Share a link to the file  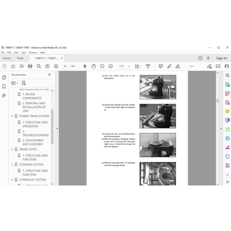coord(209,66)
